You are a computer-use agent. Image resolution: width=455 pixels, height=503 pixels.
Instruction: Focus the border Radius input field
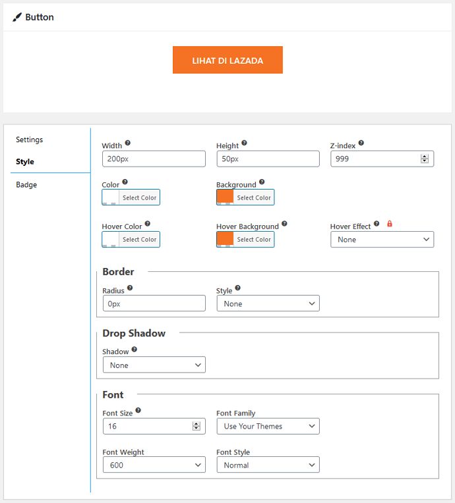pos(154,304)
